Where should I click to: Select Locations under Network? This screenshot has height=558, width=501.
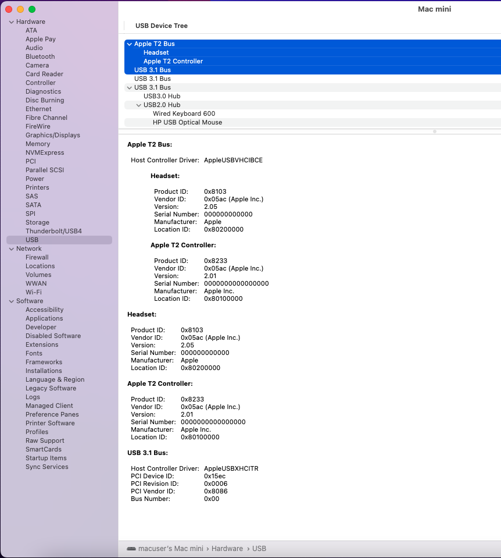coord(40,266)
